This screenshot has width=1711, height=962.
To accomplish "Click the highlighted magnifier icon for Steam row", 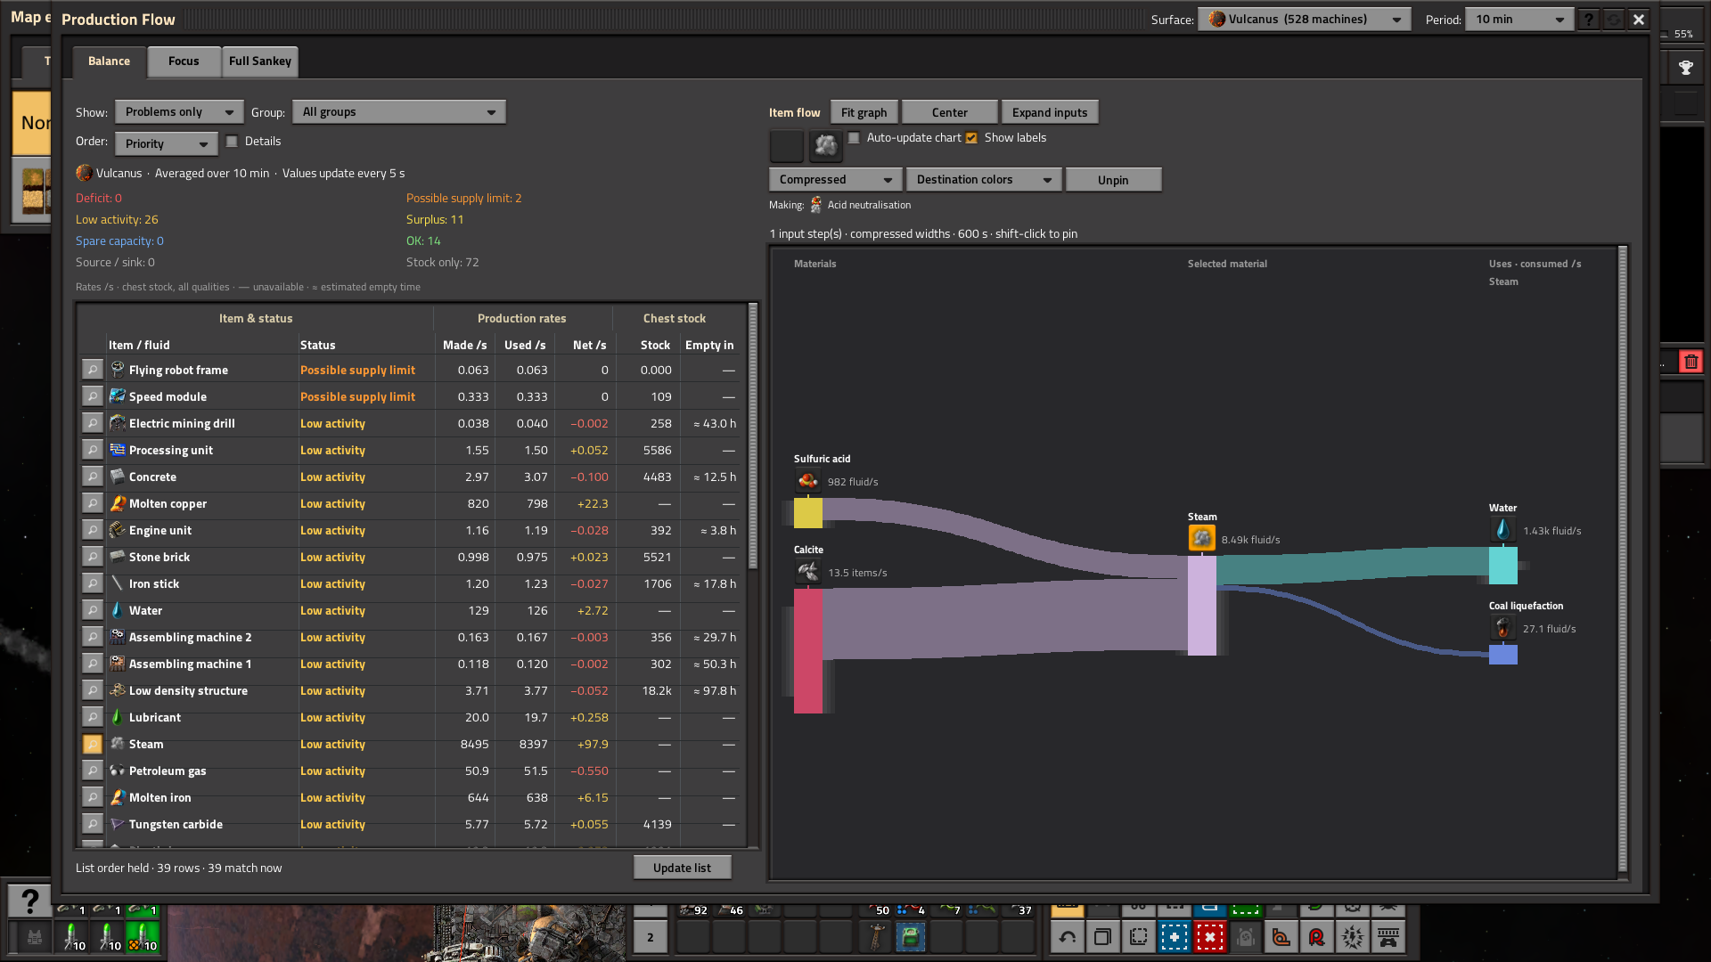I will click(92, 744).
